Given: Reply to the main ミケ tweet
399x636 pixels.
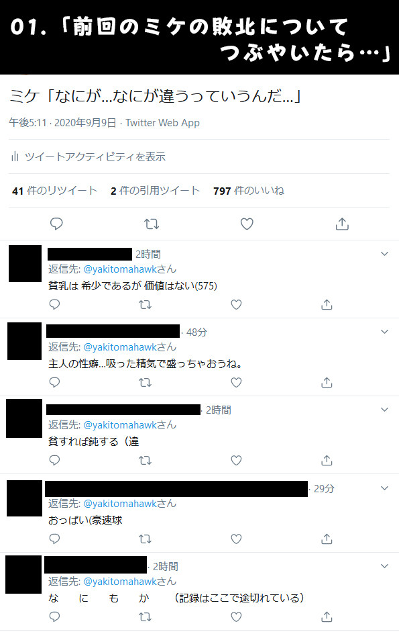Looking at the screenshot, I should [x=56, y=224].
